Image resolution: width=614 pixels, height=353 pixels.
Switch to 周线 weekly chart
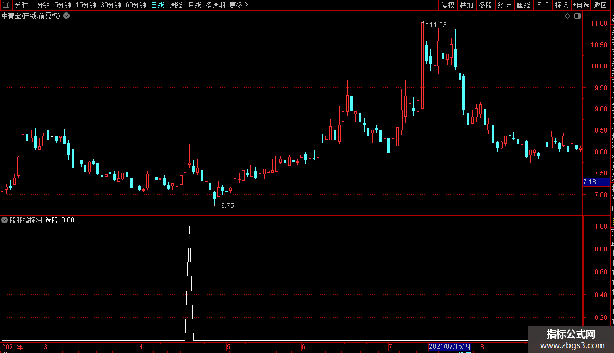[x=176, y=5]
